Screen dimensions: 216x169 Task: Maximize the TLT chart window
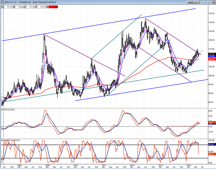209,2
